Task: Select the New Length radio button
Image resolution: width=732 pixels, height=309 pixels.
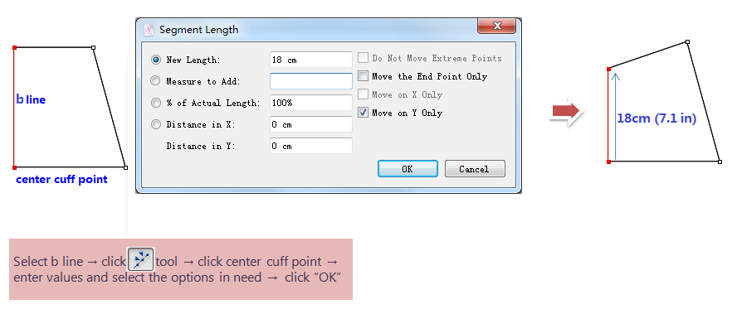Action: coord(156,60)
